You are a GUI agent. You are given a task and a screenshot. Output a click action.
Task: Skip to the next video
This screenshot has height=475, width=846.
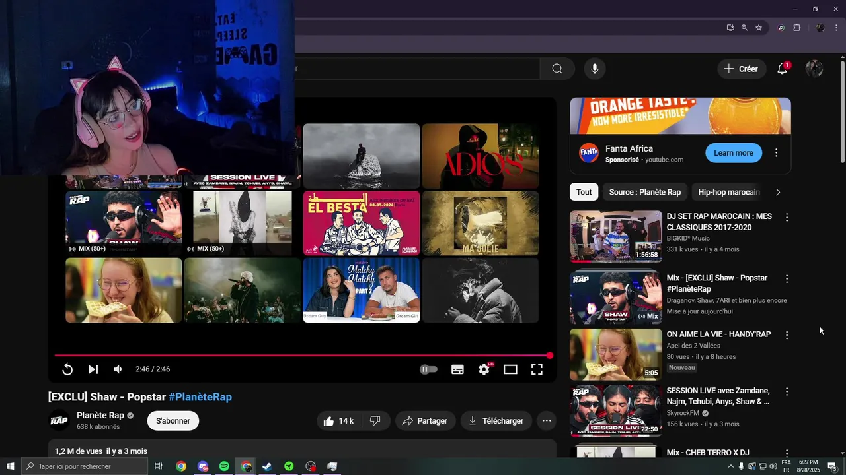(93, 369)
